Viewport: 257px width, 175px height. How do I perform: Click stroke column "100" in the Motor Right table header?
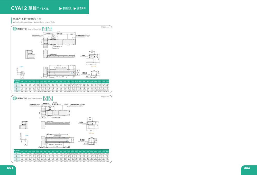tap(22, 151)
